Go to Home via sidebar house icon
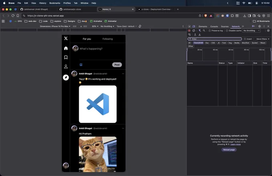The width and height of the screenshot is (272, 176). [66, 48]
